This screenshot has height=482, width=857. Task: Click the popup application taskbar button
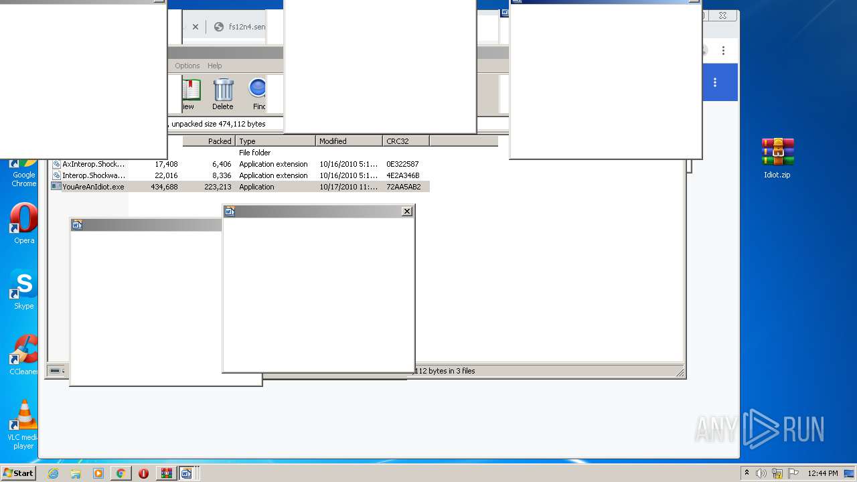pyautogui.click(x=187, y=473)
